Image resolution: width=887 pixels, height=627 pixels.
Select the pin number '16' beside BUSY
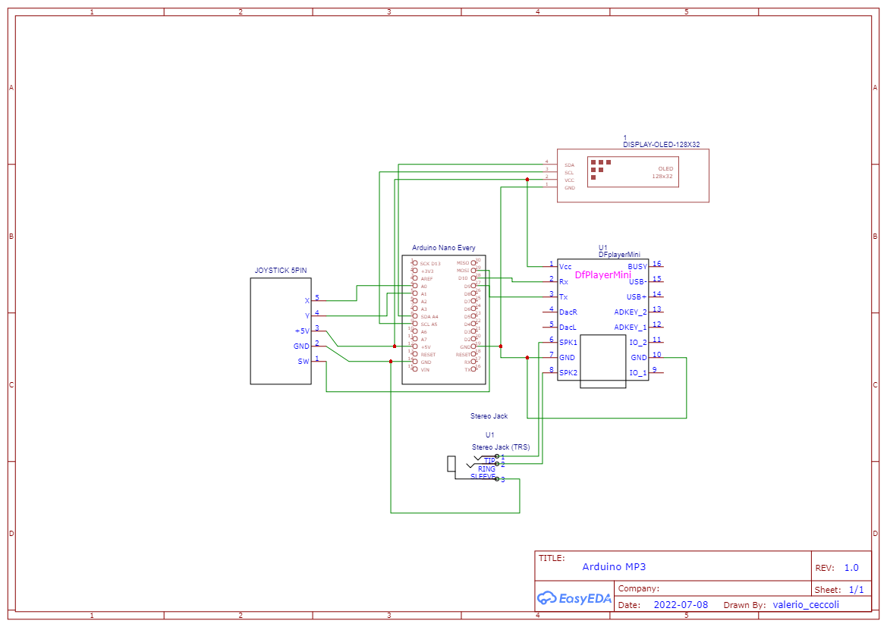(657, 264)
